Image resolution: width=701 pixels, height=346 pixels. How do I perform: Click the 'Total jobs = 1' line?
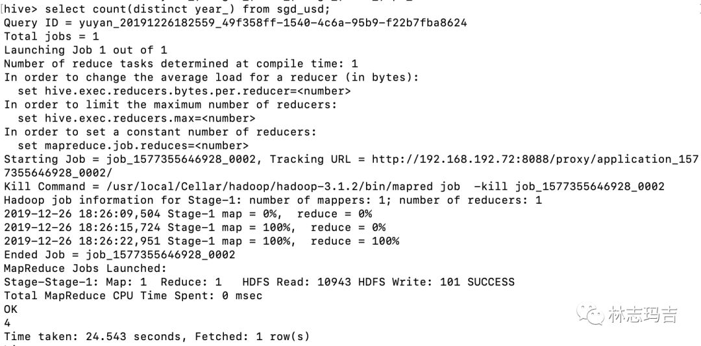51,36
